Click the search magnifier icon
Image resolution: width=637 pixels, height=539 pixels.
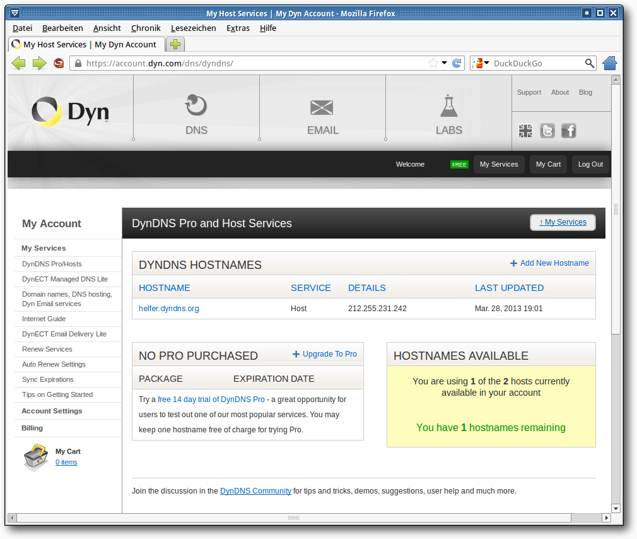590,63
